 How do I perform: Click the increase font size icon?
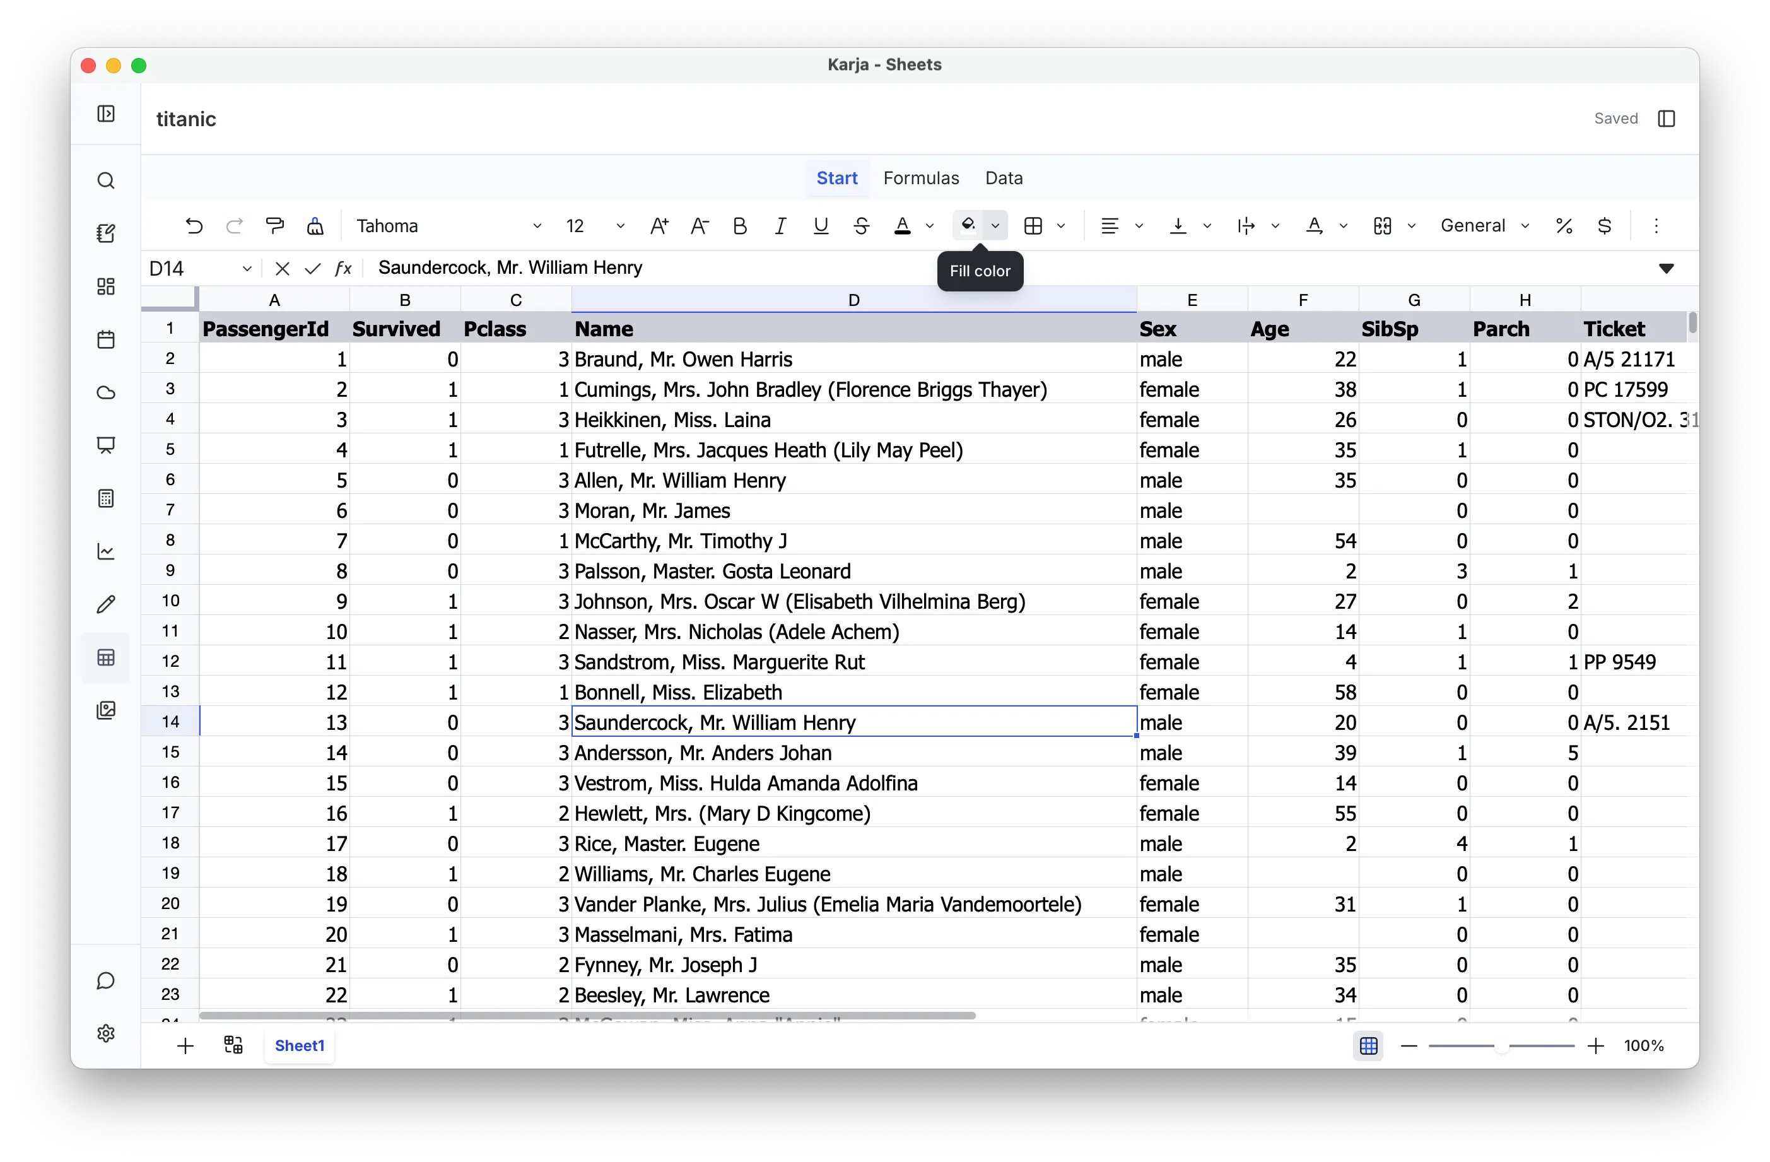coord(659,226)
